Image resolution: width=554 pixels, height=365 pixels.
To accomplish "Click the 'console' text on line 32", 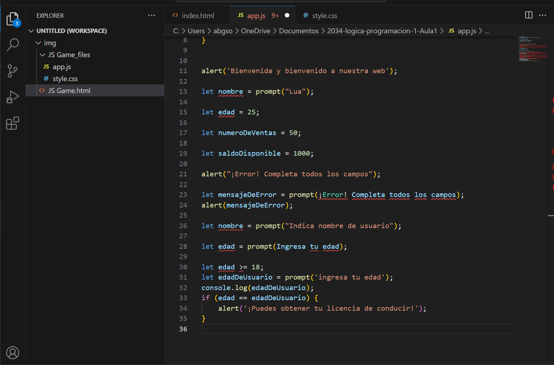I will tap(216, 288).
